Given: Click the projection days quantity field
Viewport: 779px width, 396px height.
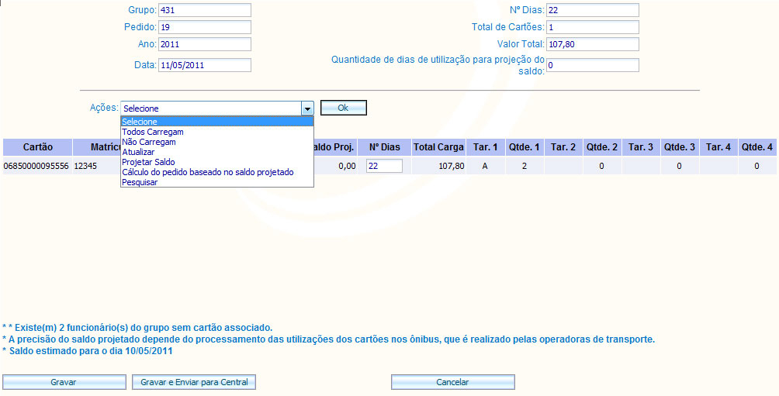Looking at the screenshot, I should click(x=592, y=65).
